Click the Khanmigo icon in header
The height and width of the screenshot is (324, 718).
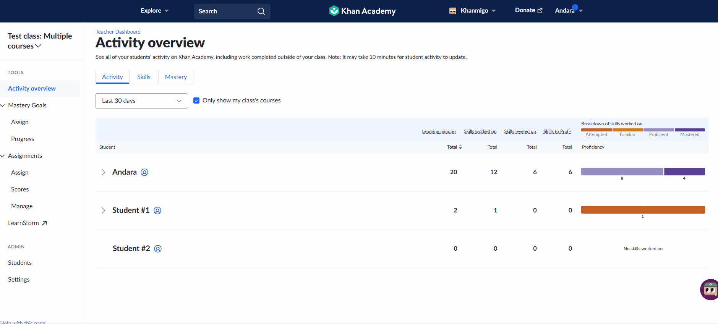[x=453, y=11]
